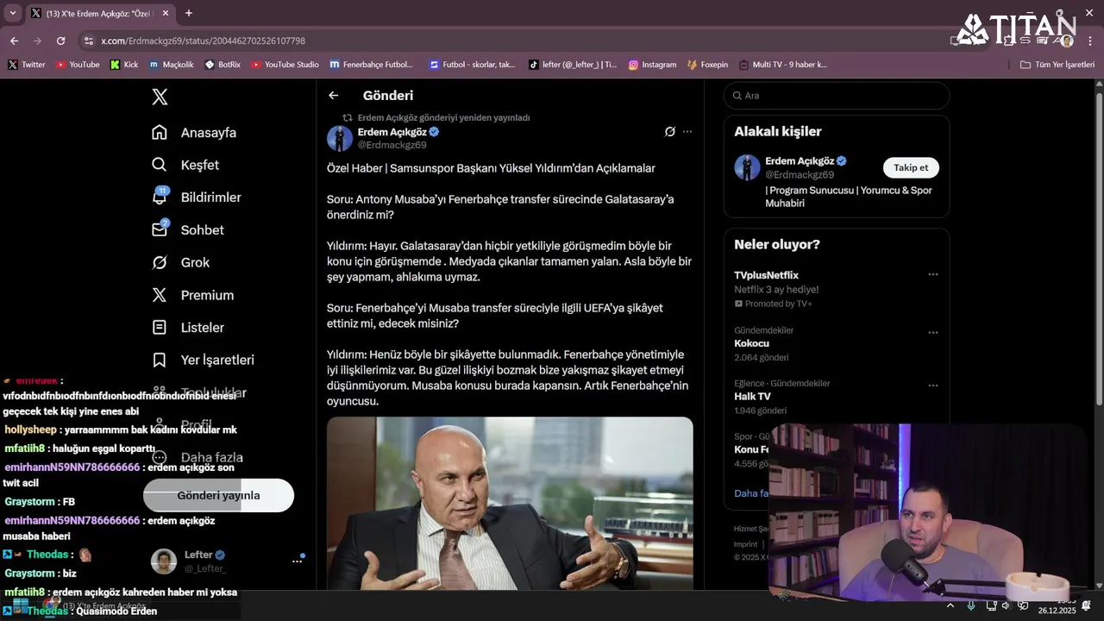Open tab search dropdown arrow
This screenshot has width=1104, height=621.
pyautogui.click(x=12, y=13)
